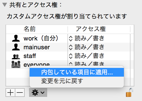142x101 pixels.
Task: Choose 変更を元に戻す menu item
Action: point(77,81)
